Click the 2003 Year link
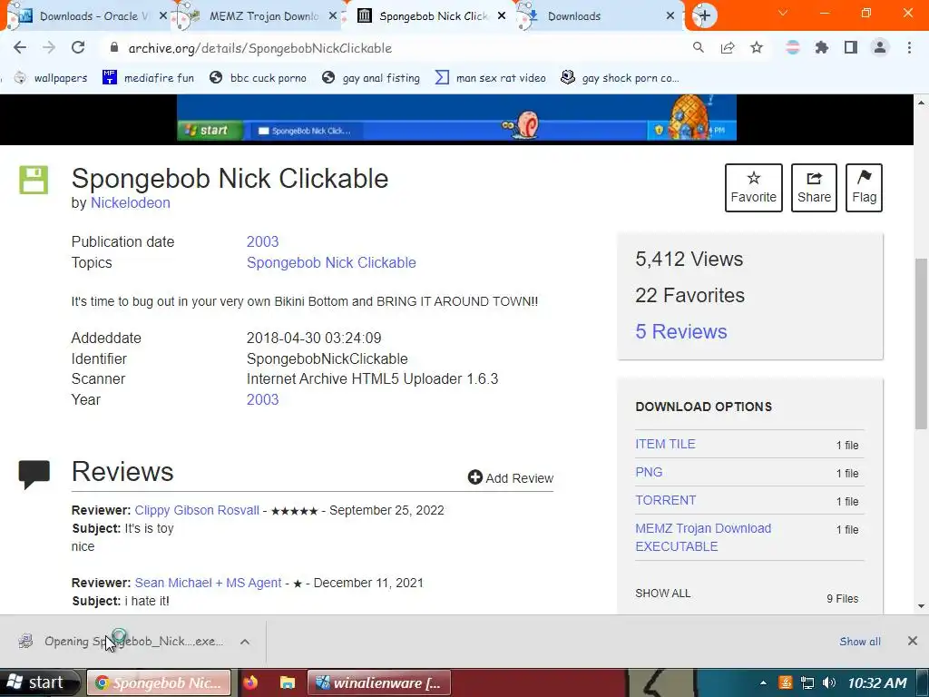The height and width of the screenshot is (697, 929). click(262, 399)
